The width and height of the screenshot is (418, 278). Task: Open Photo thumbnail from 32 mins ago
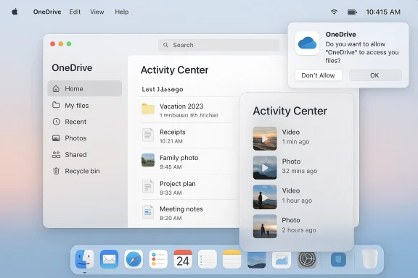click(265, 168)
